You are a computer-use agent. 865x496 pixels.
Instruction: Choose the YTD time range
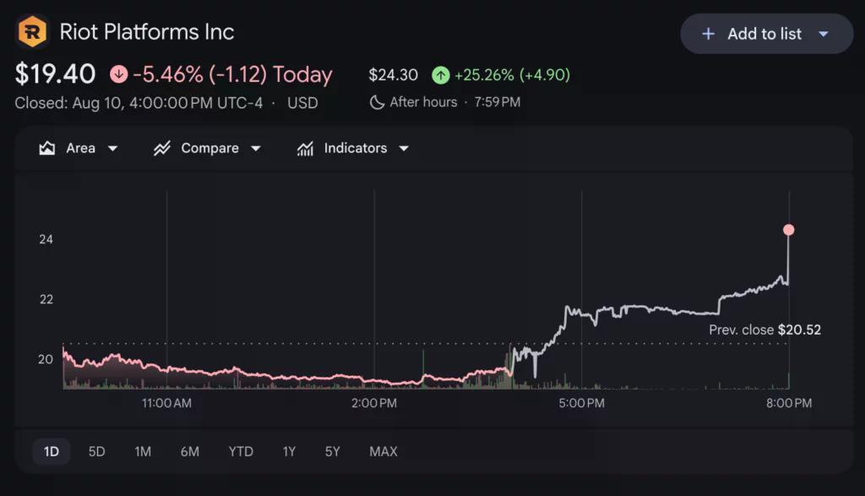click(241, 451)
